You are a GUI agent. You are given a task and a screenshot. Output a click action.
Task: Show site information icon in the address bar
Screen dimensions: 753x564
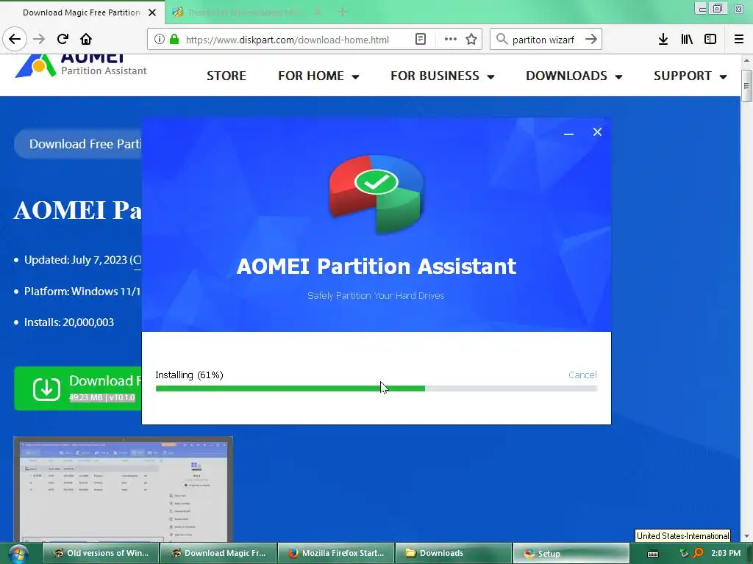(x=160, y=40)
